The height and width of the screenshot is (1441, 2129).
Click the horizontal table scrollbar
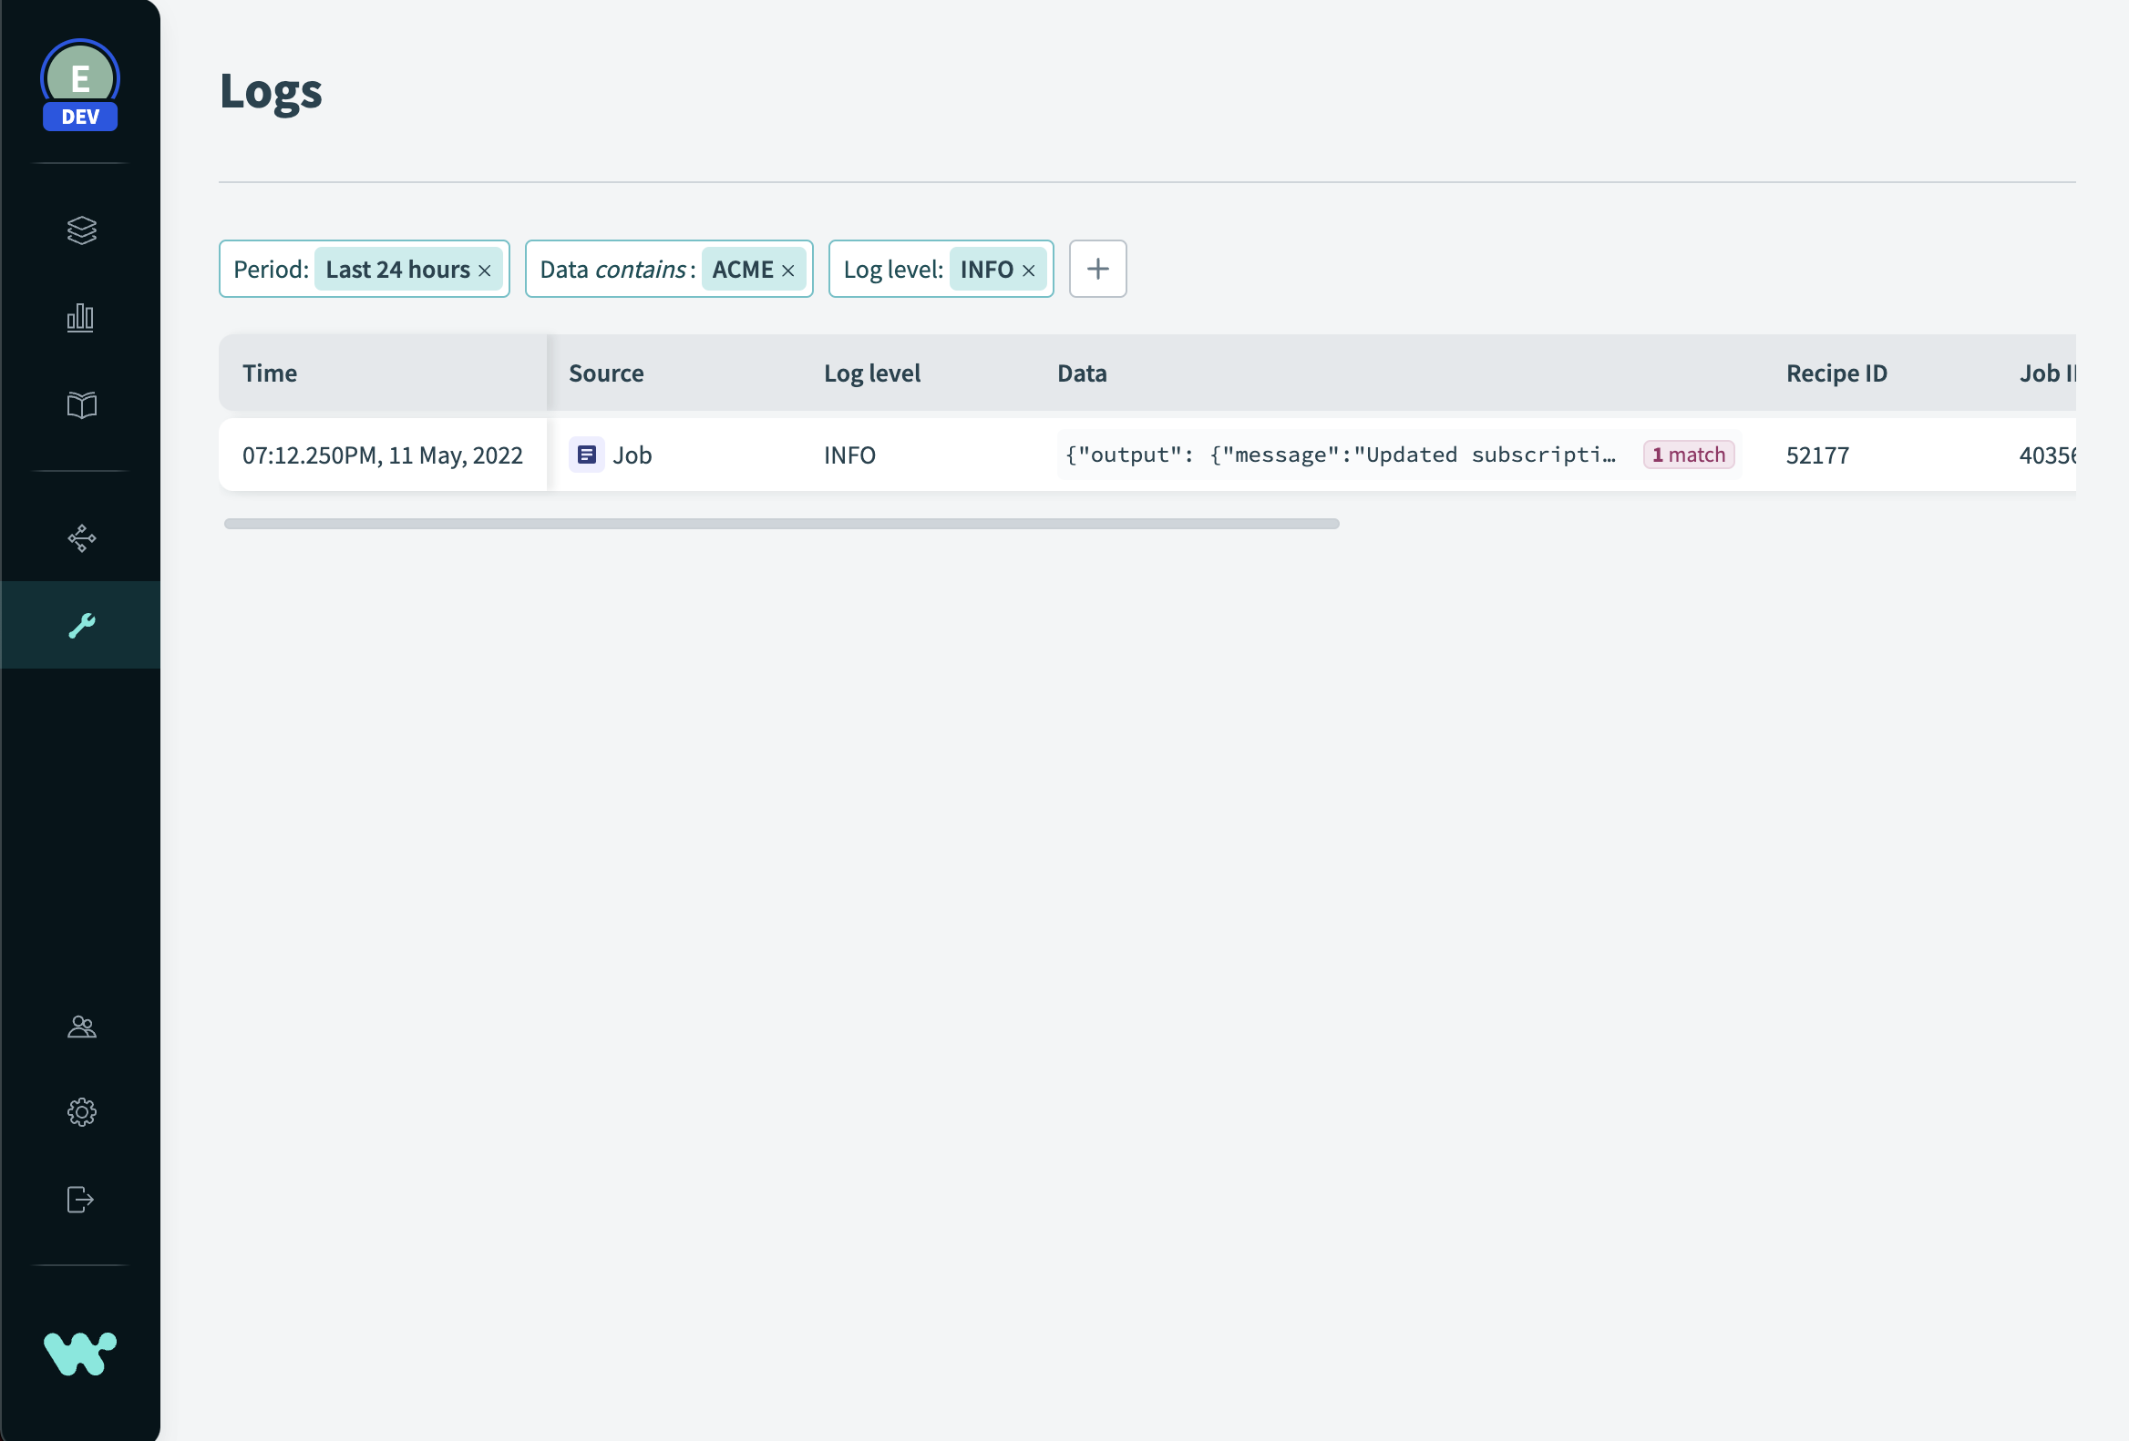[781, 524]
